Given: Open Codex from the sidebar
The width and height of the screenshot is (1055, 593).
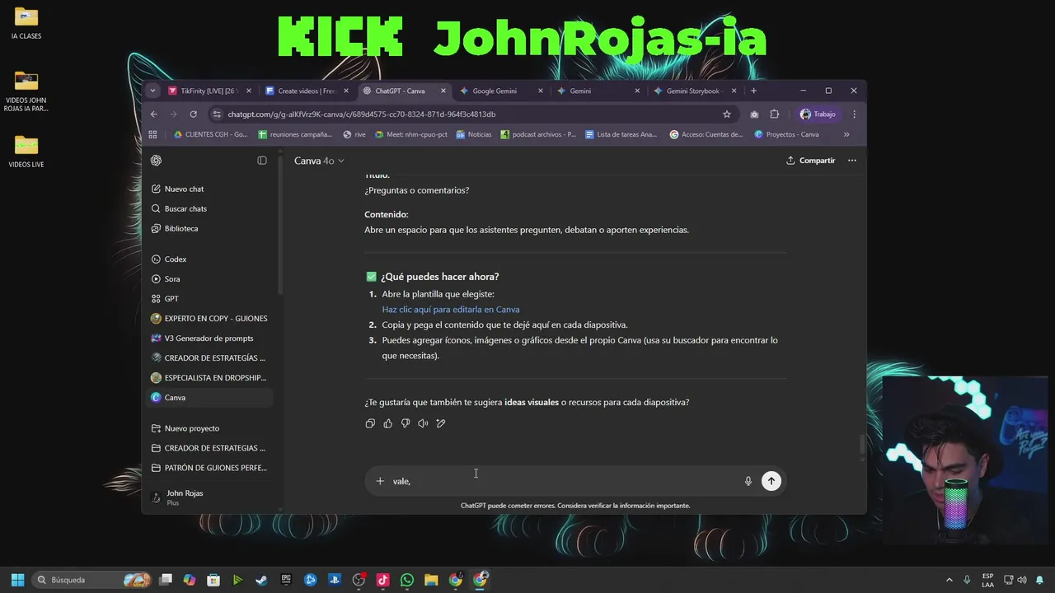Looking at the screenshot, I should (176, 259).
